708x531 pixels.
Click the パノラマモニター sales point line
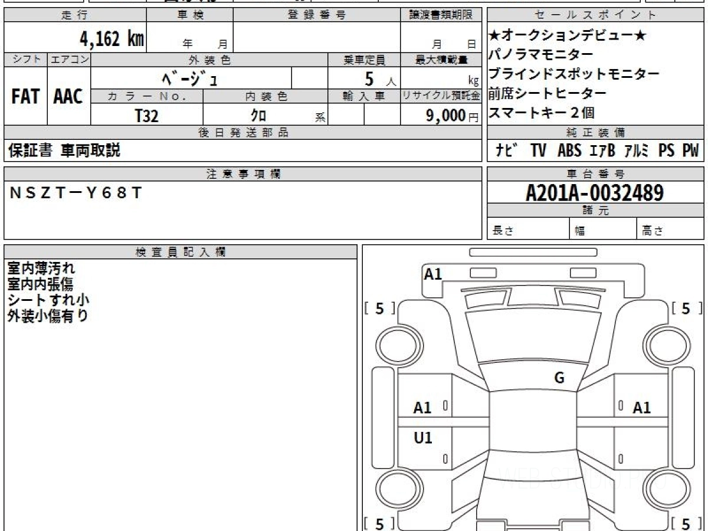(541, 55)
